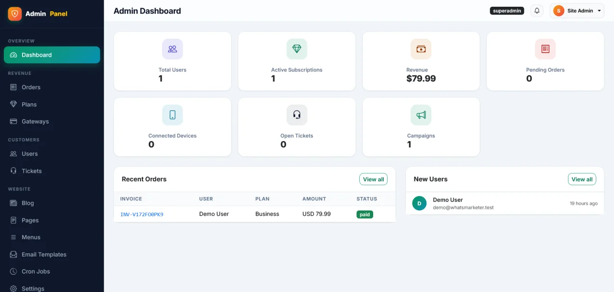This screenshot has width=614, height=292.
Task: Click the Site Admin name text
Action: 580,11
